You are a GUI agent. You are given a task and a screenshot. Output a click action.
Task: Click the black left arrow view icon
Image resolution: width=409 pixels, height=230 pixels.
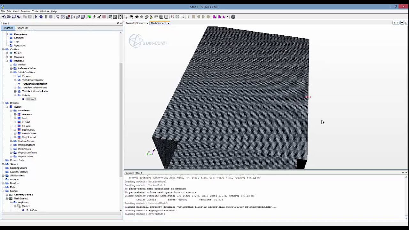[137, 17]
